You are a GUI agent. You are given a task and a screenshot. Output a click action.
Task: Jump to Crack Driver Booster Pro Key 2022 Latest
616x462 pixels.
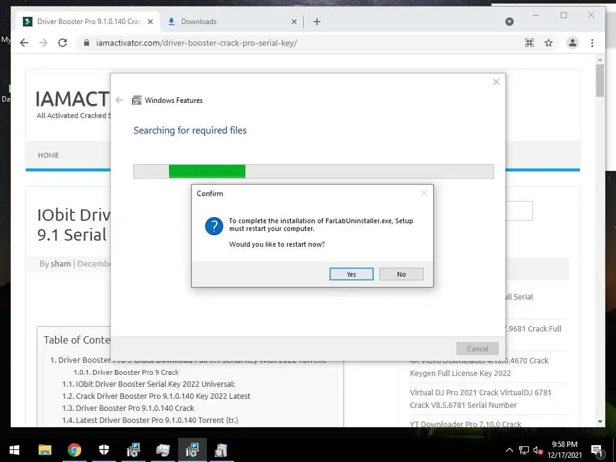coord(156,396)
